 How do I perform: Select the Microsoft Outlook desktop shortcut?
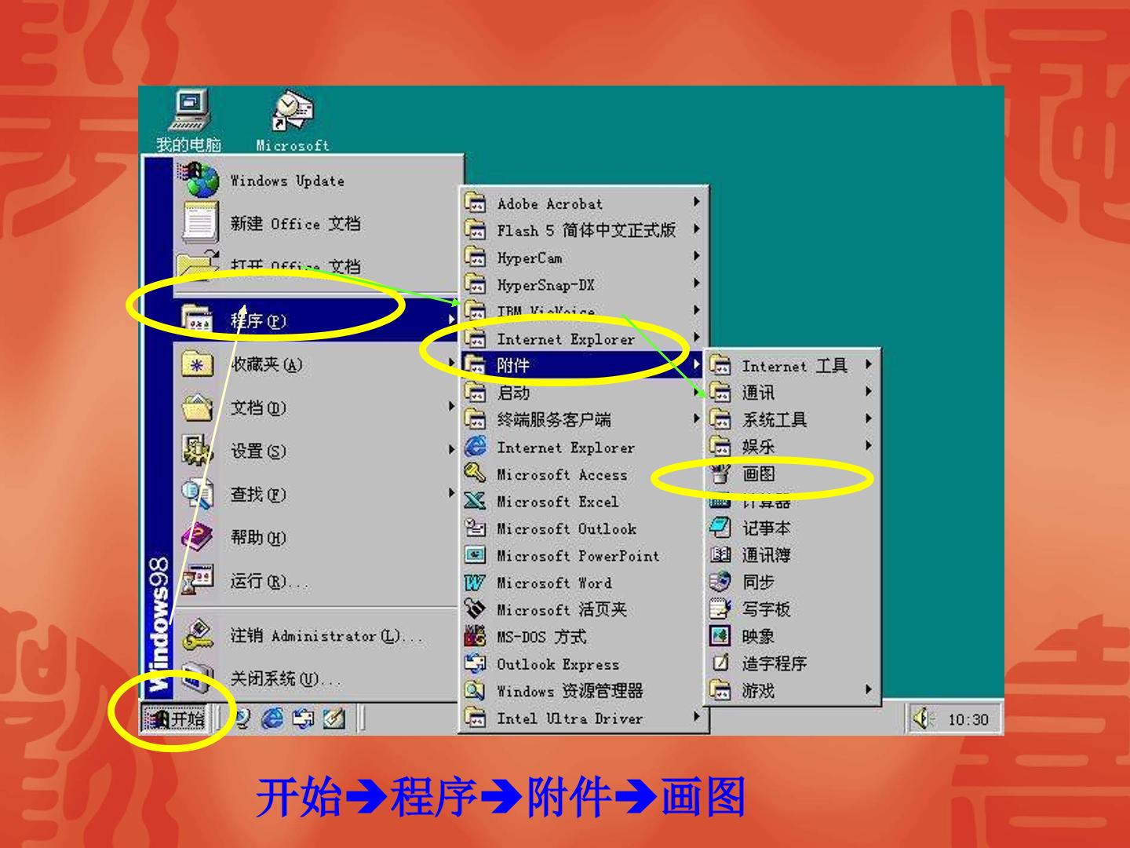coord(292,122)
